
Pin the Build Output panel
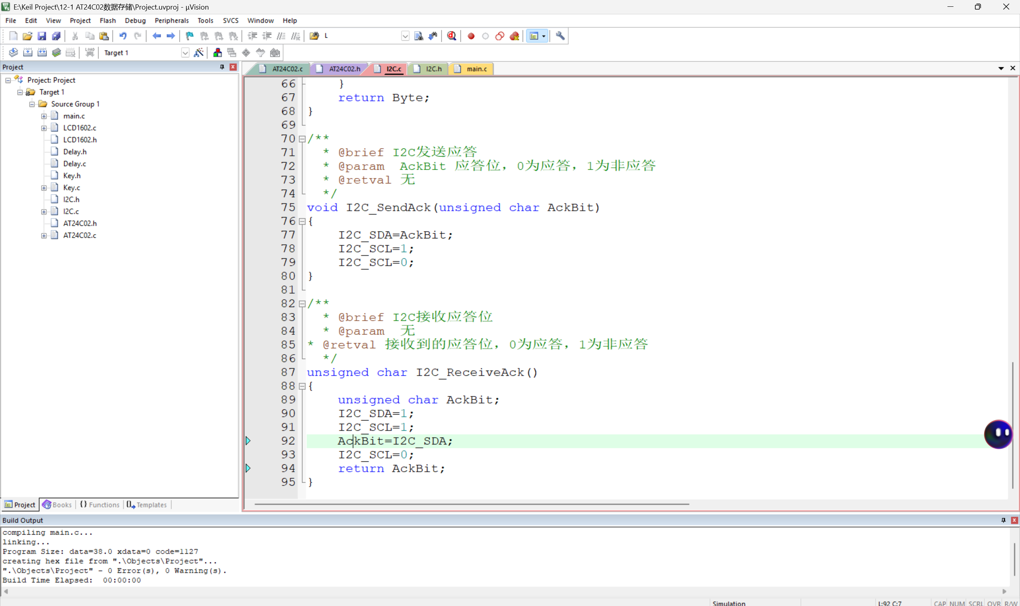[x=1003, y=520]
